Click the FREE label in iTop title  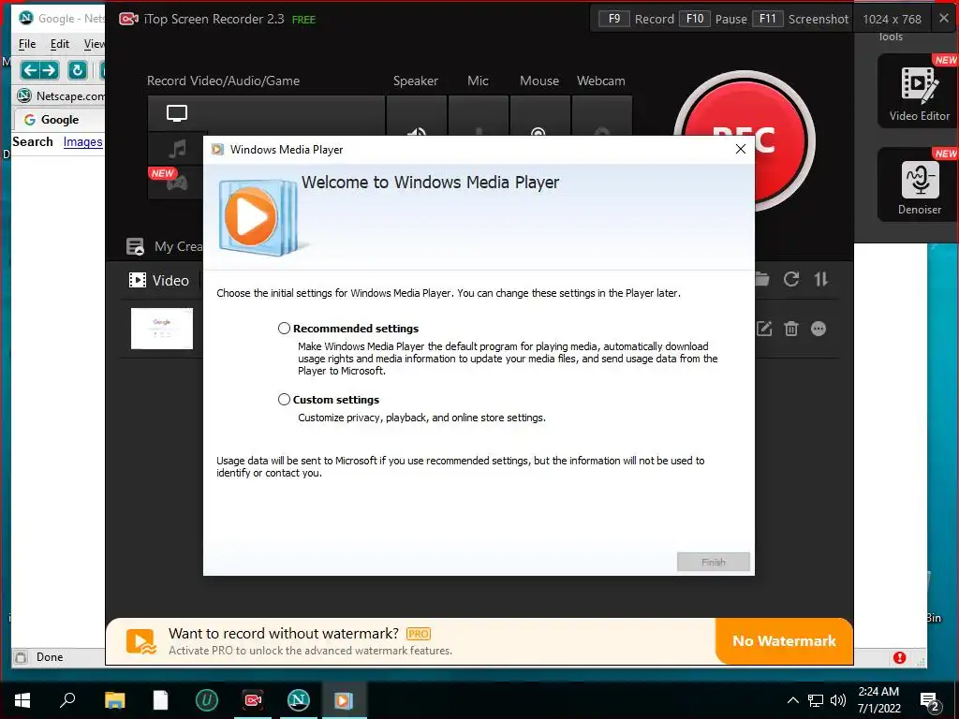304,20
